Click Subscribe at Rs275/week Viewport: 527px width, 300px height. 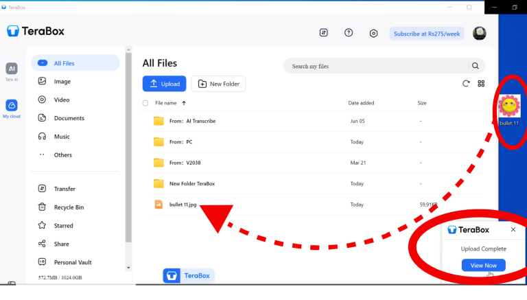click(427, 34)
